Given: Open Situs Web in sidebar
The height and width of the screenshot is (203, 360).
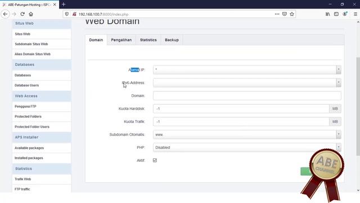Looking at the screenshot, I should (x=42, y=34).
